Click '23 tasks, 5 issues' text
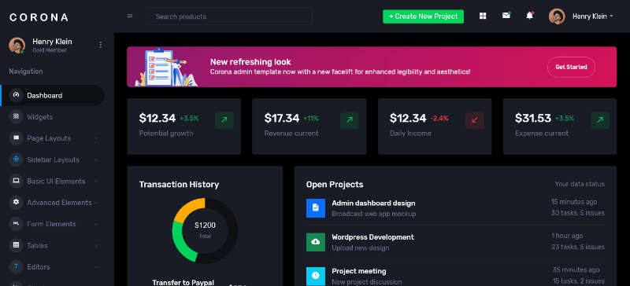 click(578, 247)
